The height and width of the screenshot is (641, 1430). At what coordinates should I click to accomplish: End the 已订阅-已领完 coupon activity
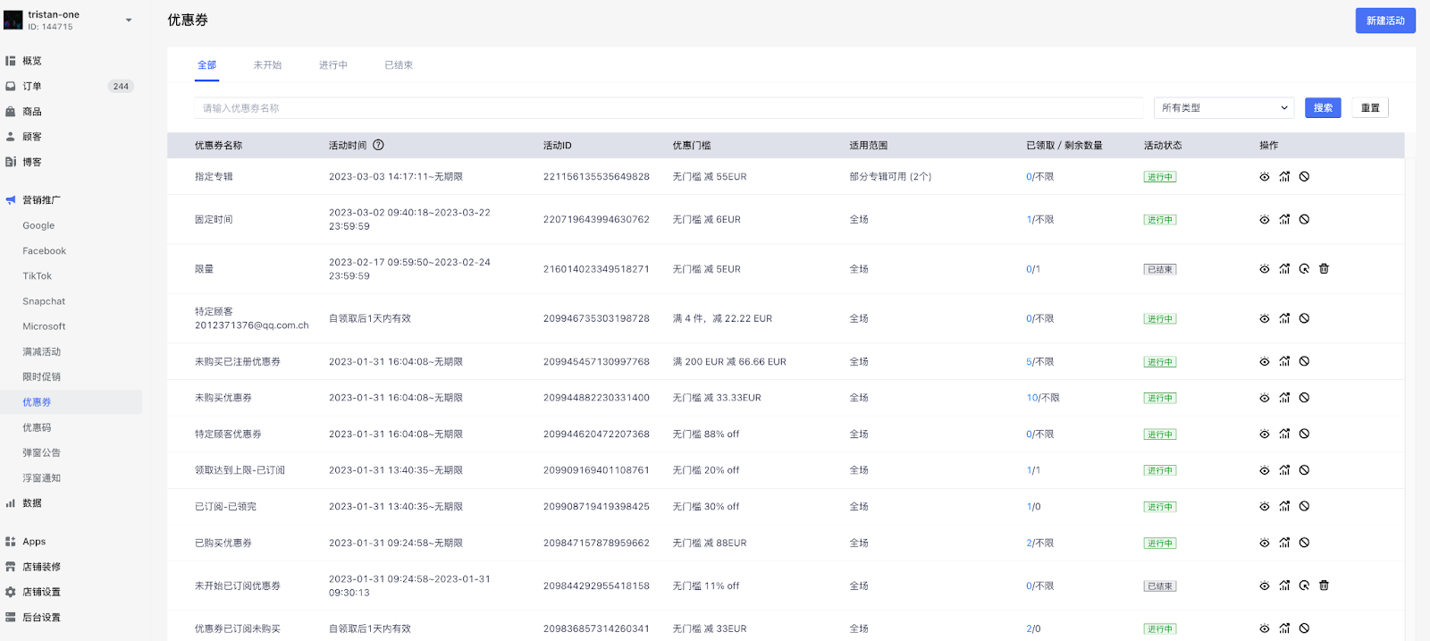[1304, 507]
